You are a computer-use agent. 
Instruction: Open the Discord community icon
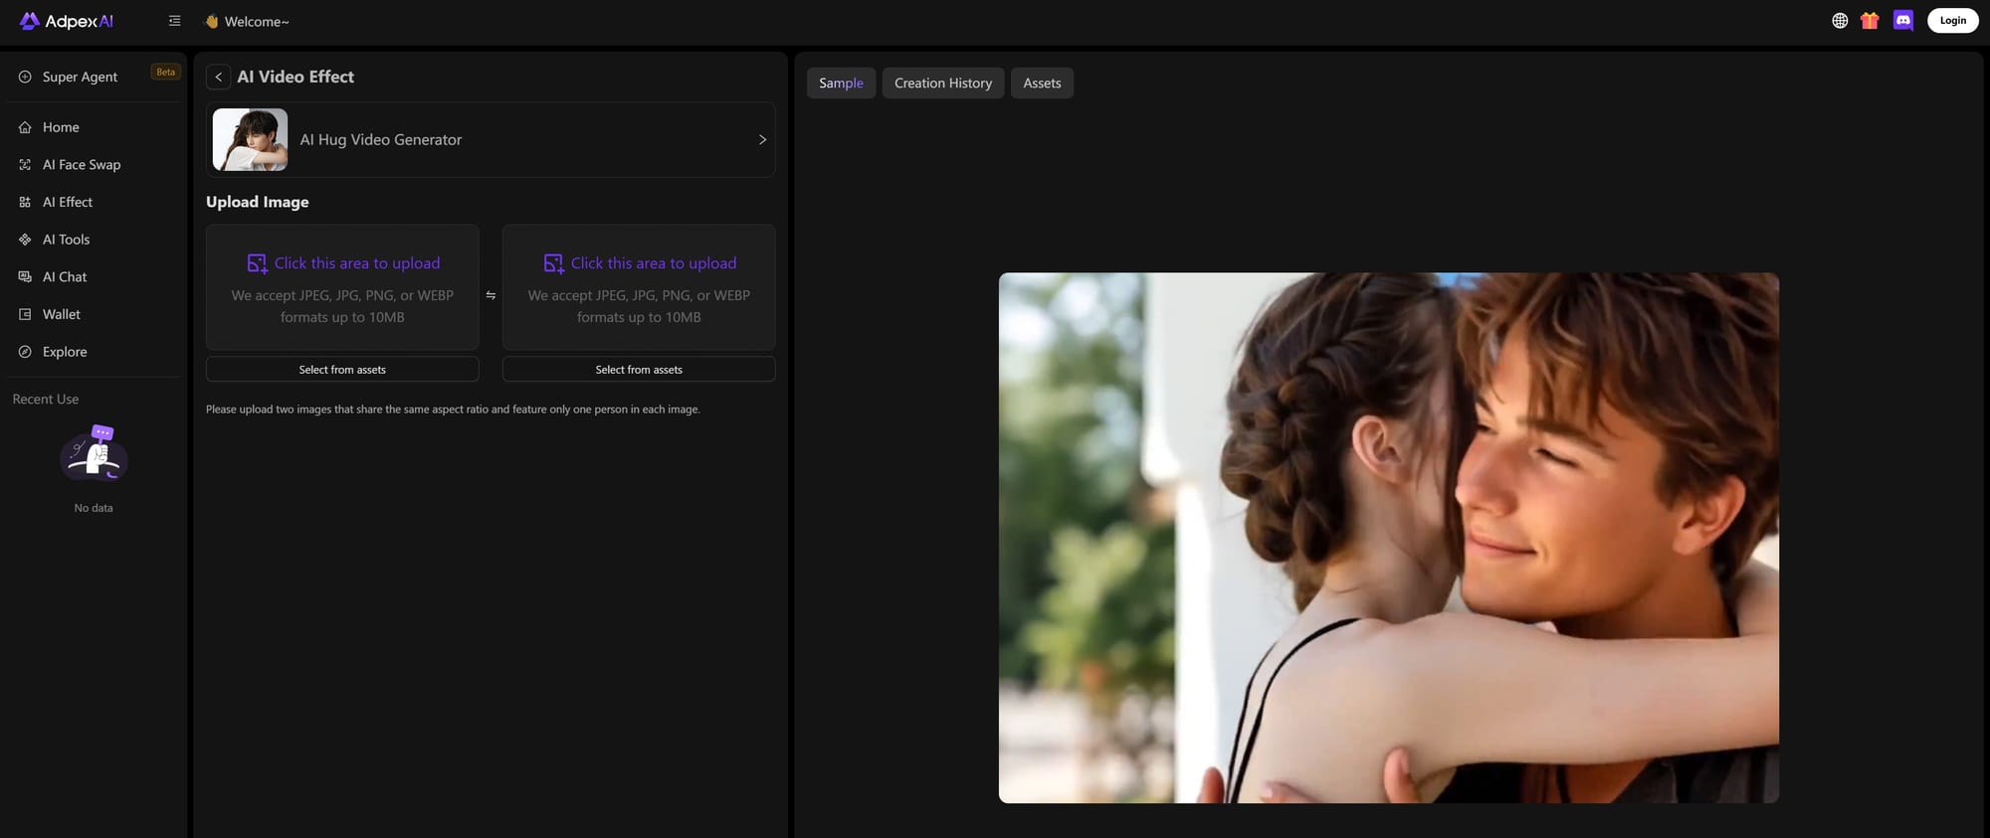(1903, 21)
